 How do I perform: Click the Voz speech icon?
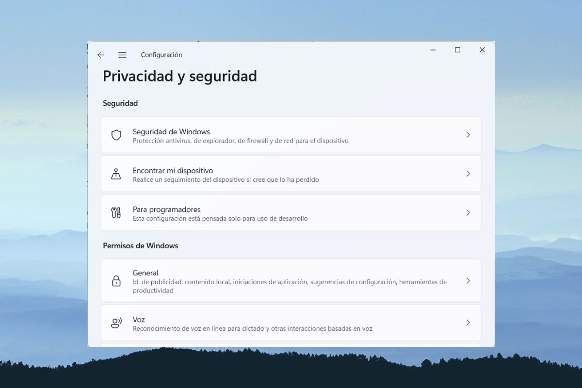point(116,323)
